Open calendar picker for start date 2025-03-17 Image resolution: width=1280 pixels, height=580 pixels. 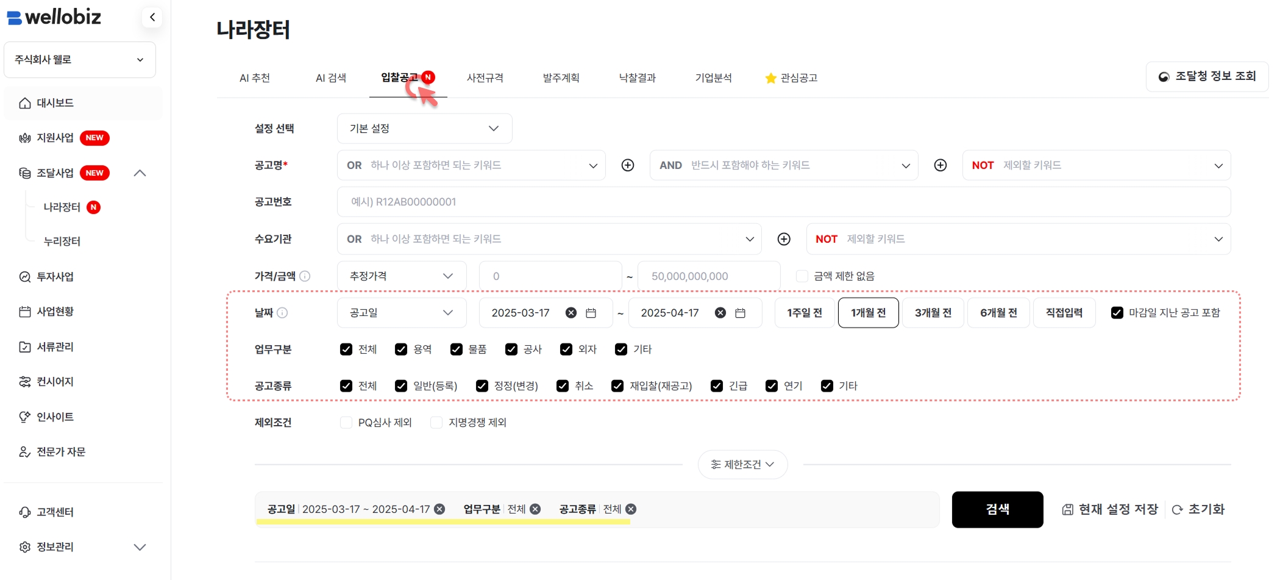(x=591, y=313)
